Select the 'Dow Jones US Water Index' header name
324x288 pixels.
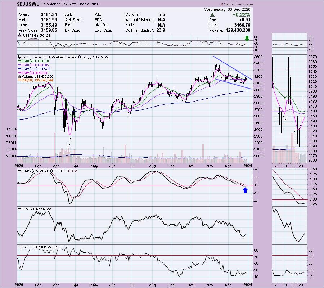[x=65, y=4]
